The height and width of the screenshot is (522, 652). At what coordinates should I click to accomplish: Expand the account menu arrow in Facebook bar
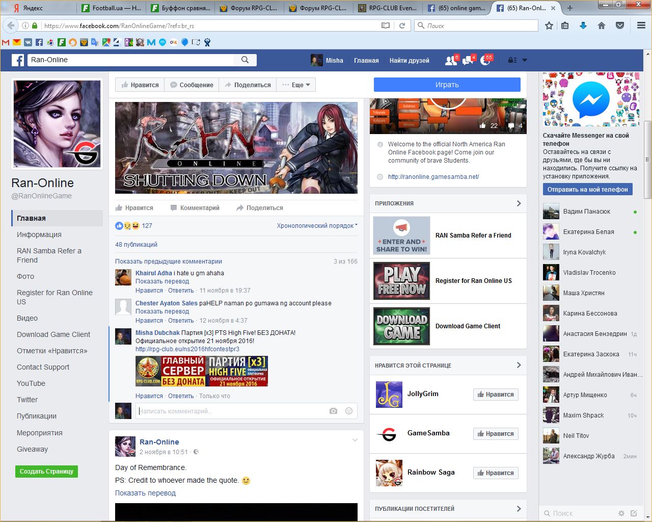click(x=525, y=60)
